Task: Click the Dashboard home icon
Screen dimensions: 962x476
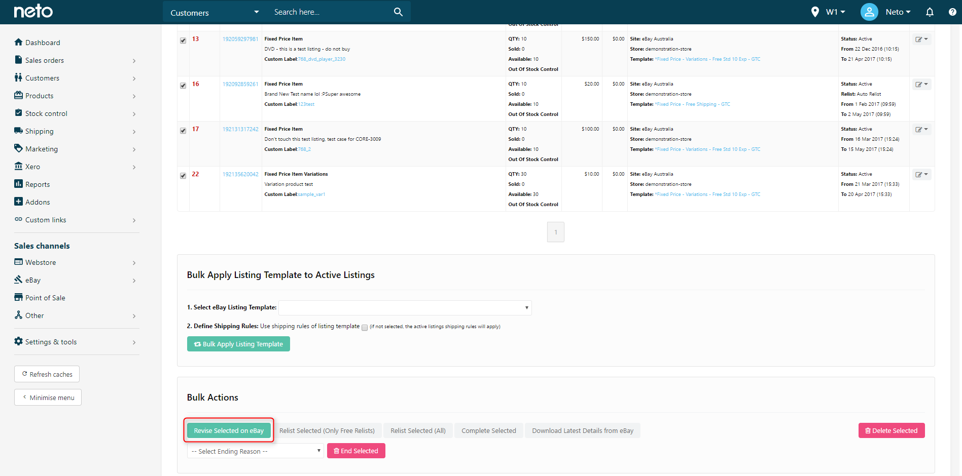Action: coord(18,42)
